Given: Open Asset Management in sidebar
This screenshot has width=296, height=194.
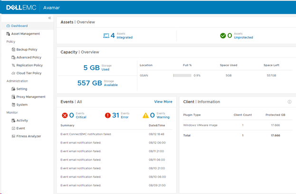Looking at the screenshot, I should (25, 34).
